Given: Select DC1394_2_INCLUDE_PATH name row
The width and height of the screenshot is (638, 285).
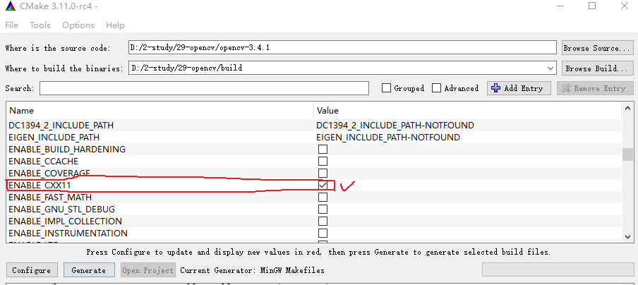Looking at the screenshot, I should point(61,126).
